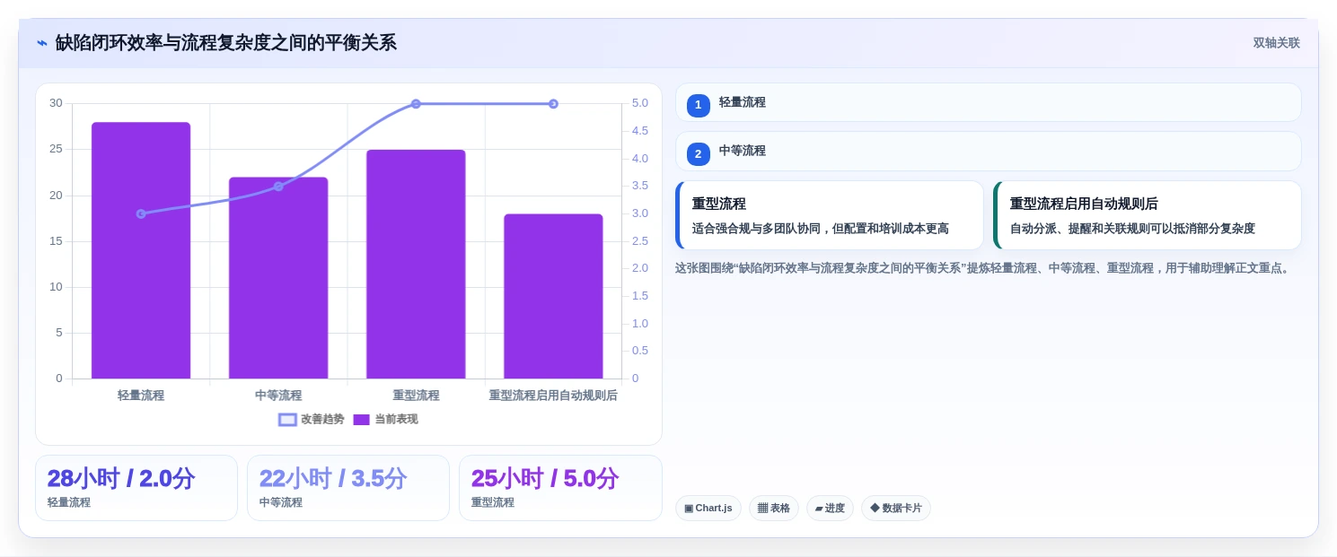The image size is (1337, 557).
Task: Click the 当前表现 purple legend swatch
Action: tap(361, 420)
